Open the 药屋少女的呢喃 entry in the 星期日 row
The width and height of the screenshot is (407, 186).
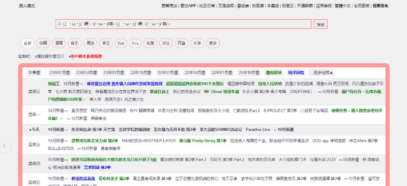coord(299,84)
